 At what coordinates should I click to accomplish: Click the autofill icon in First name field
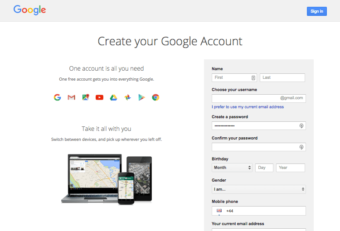point(253,78)
